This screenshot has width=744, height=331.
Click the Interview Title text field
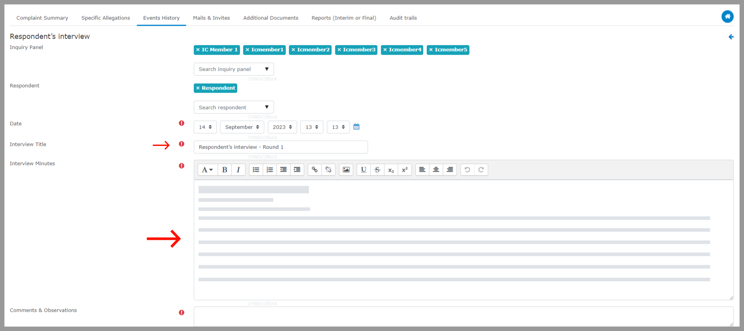pos(280,147)
